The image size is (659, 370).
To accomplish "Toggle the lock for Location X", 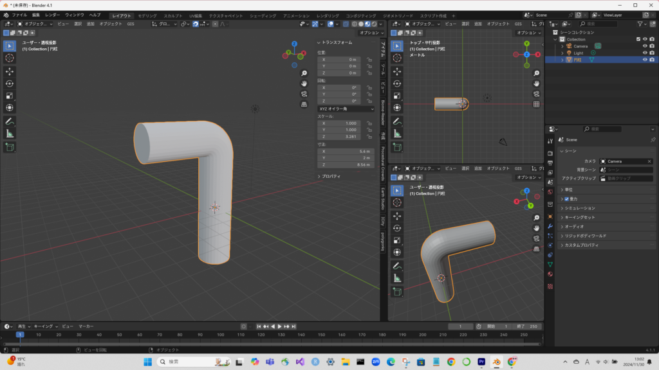I will tap(370, 59).
